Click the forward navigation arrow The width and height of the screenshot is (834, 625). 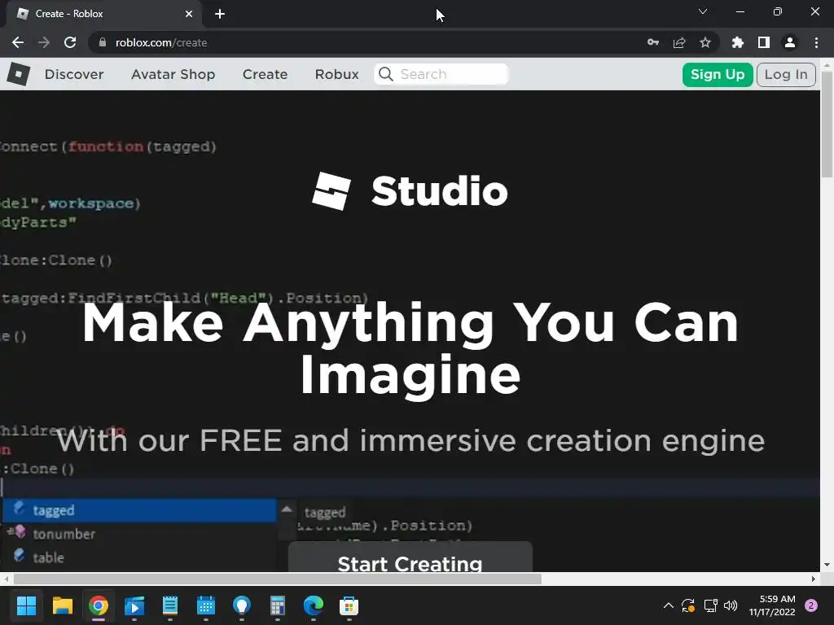pos(44,42)
